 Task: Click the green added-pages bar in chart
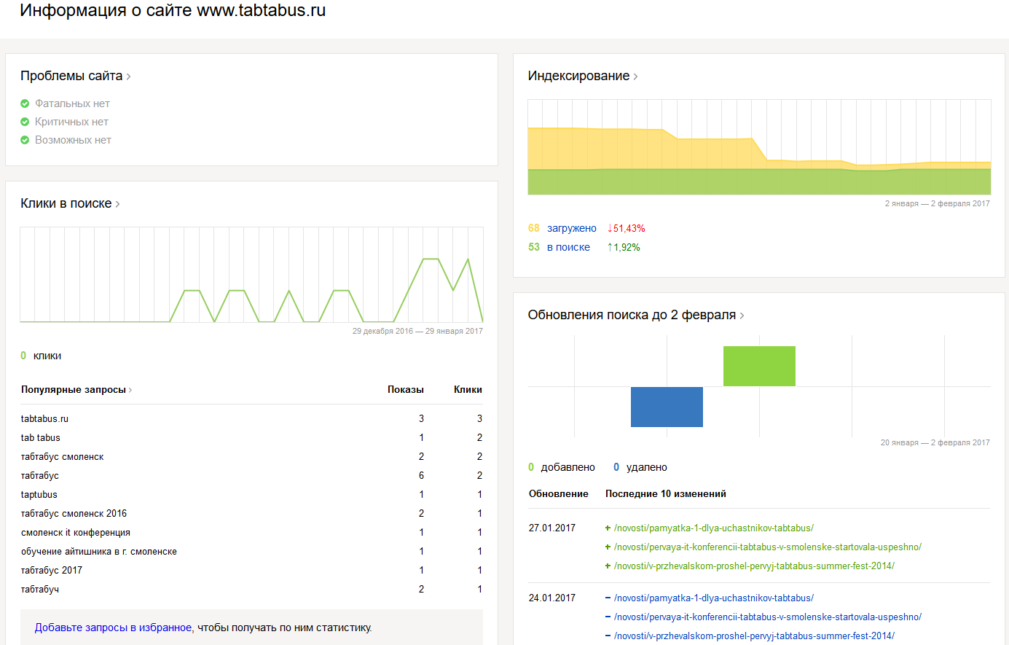point(759,366)
